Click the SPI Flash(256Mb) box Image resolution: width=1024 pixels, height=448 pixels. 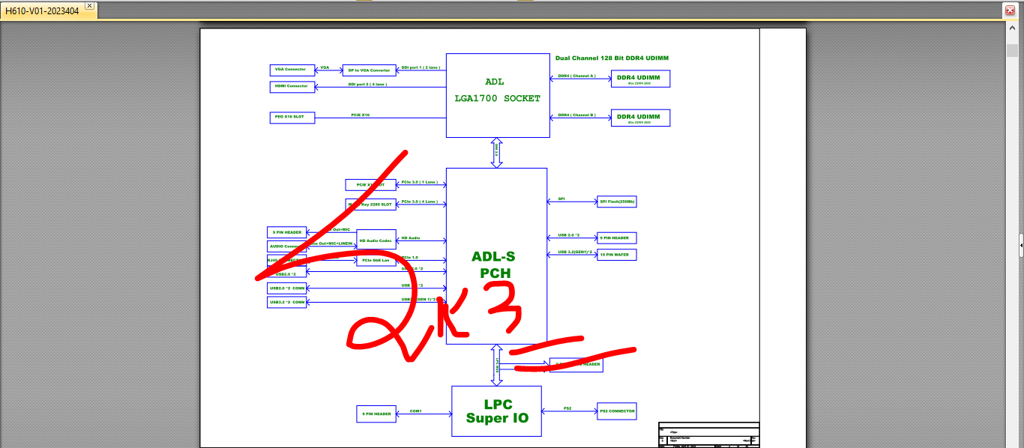click(617, 202)
